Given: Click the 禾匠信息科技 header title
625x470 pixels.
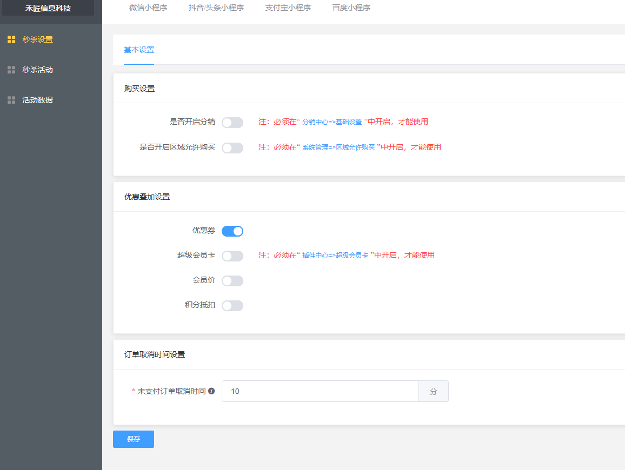Looking at the screenshot, I should [x=48, y=8].
